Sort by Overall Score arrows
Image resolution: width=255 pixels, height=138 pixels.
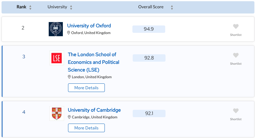tap(172, 7)
